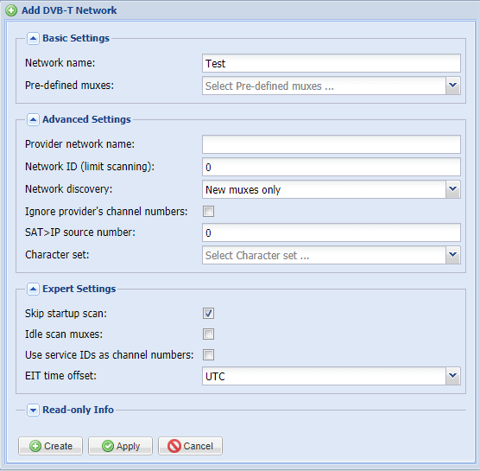Collapse the Advanced Settings section arrow
The height and width of the screenshot is (471, 480).
pos(33,119)
